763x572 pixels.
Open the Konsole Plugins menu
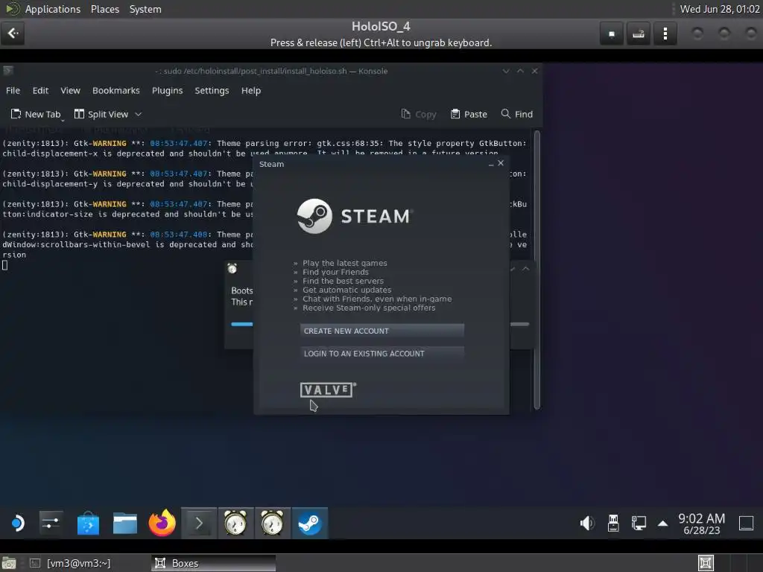point(168,90)
